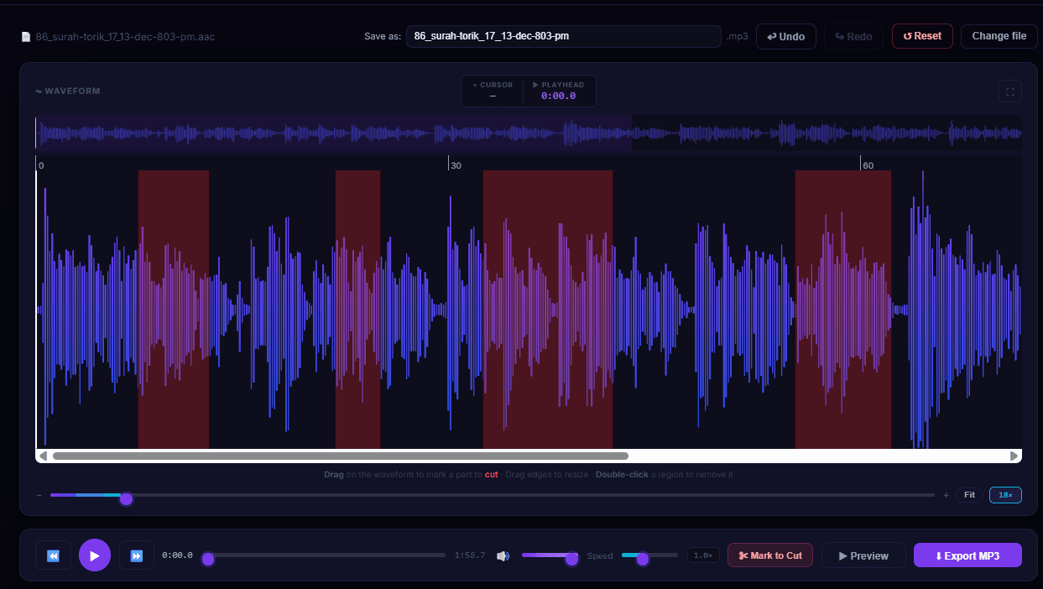Image resolution: width=1043 pixels, height=589 pixels.
Task: Click Export MP3 button
Action: (967, 555)
